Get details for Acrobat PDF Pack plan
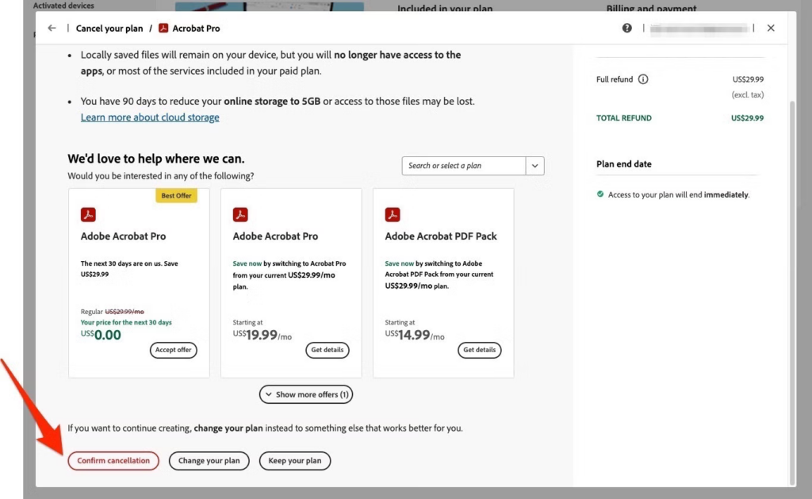 [480, 350]
